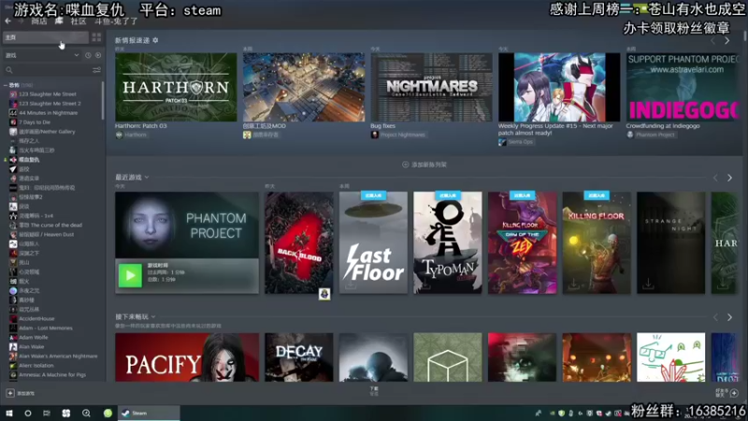748x421 pixels.
Task: Click the Killing Floor download icon
Action: tap(573, 284)
